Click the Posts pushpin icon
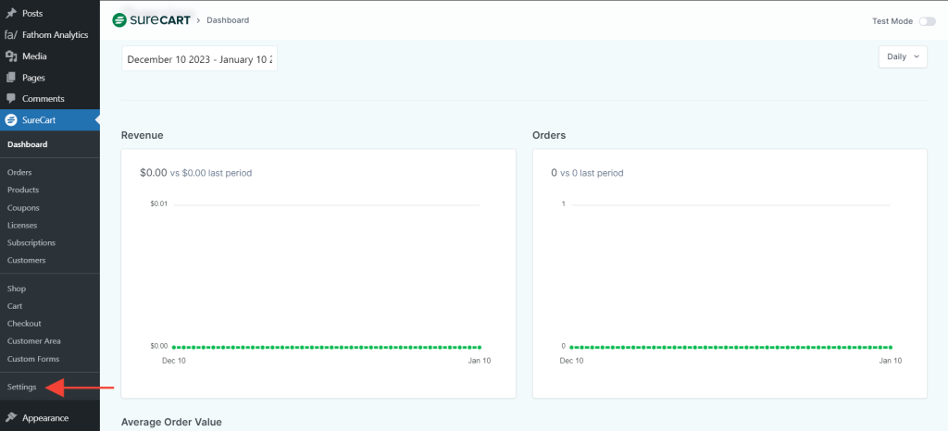This screenshot has width=948, height=431. coord(10,14)
